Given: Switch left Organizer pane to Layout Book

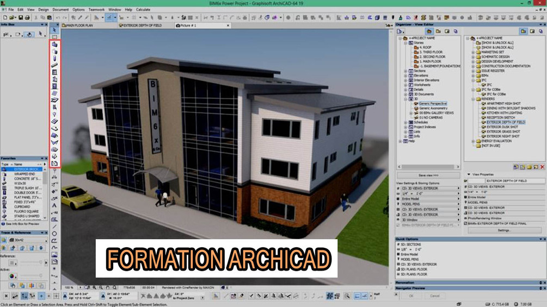Looking at the screenshot, I should tap(447, 32).
